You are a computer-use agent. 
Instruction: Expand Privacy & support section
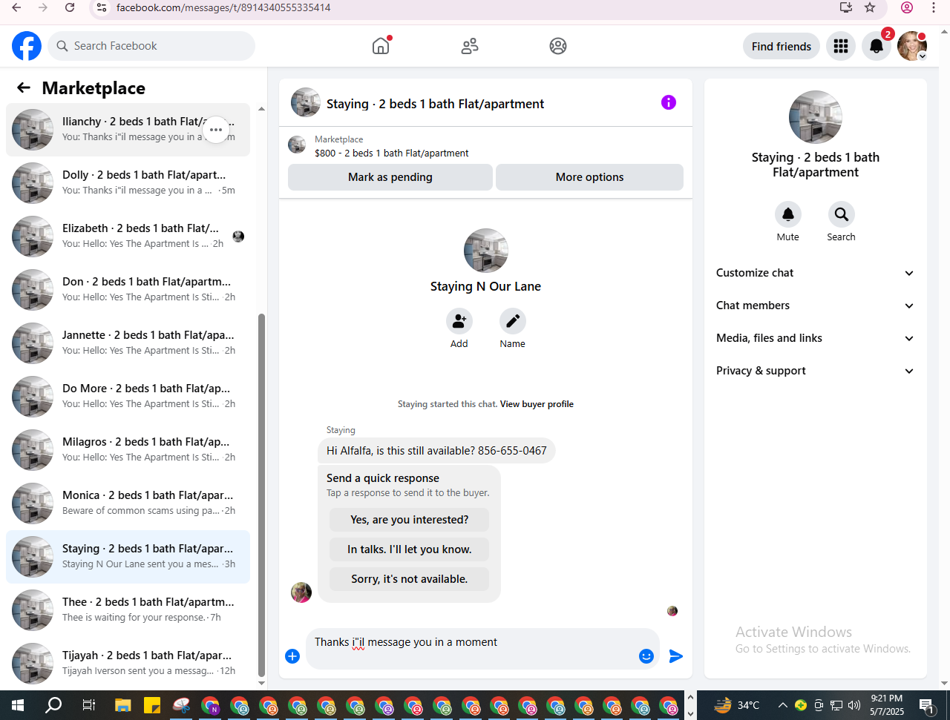tap(815, 371)
